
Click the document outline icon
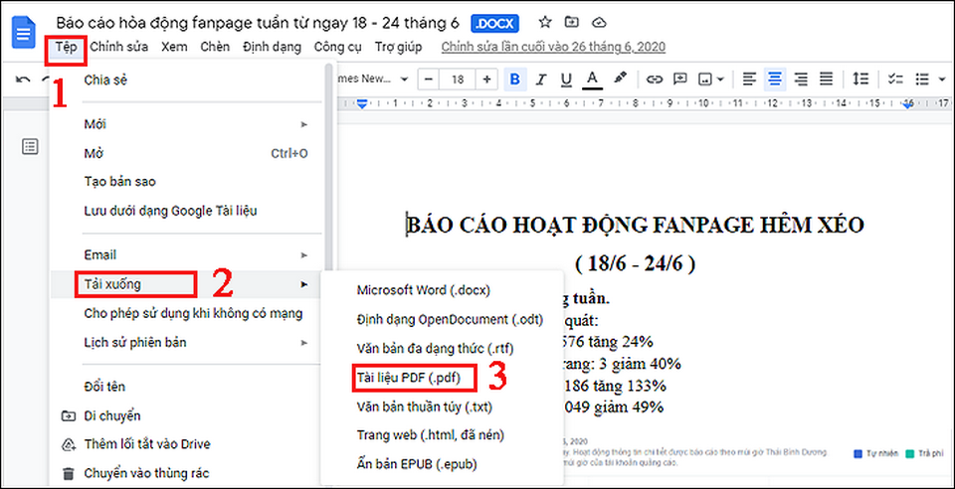30,147
